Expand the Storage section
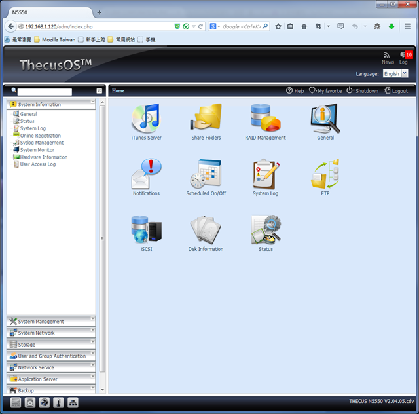Screen dimensions: 419x414 tap(51, 344)
